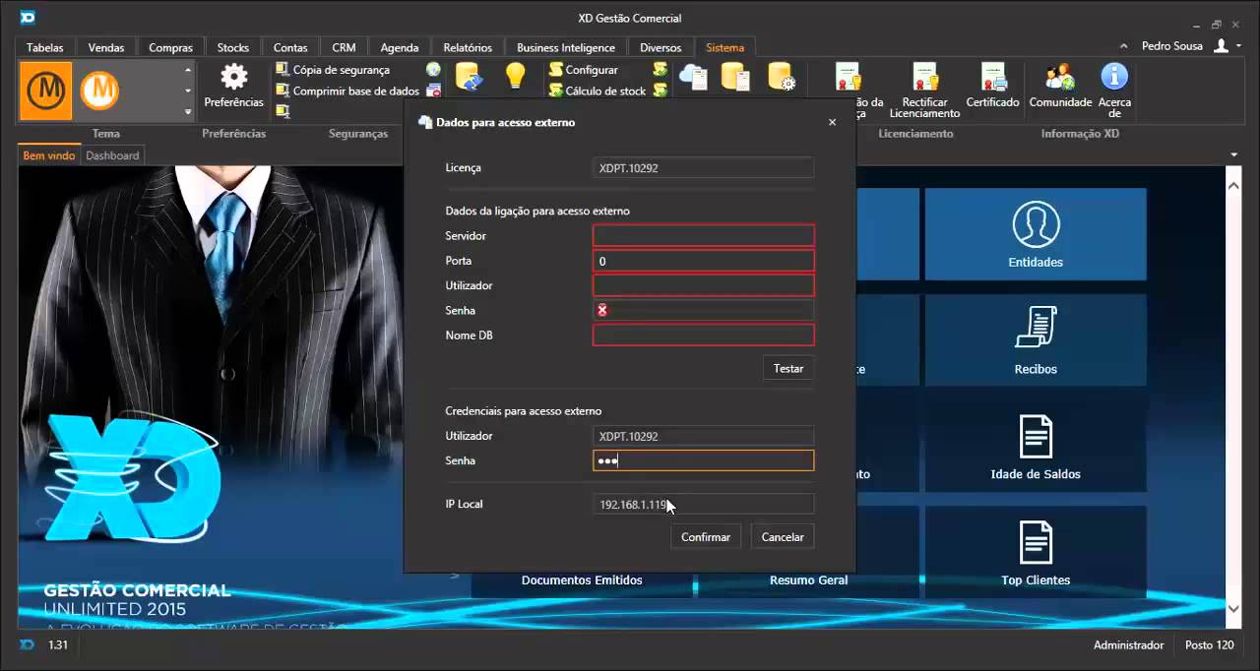The height and width of the screenshot is (671, 1260).
Task: Select the dark orange M theme
Action: coord(46,91)
